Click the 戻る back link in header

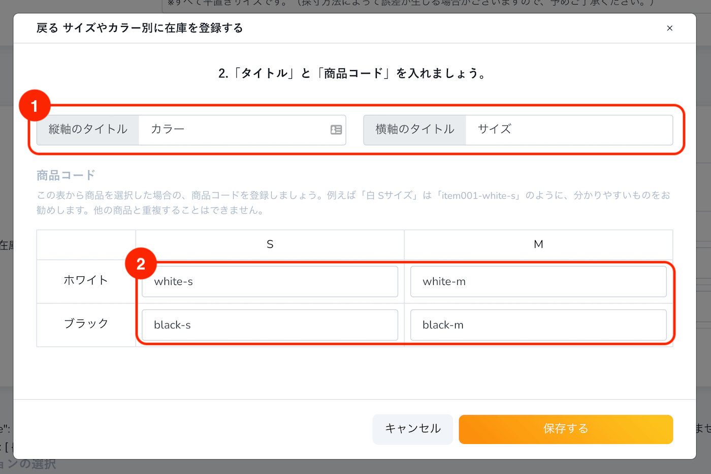(47, 28)
